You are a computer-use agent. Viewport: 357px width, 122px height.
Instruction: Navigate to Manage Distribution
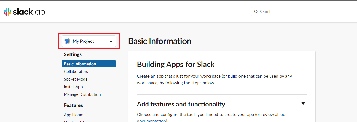tap(82, 94)
